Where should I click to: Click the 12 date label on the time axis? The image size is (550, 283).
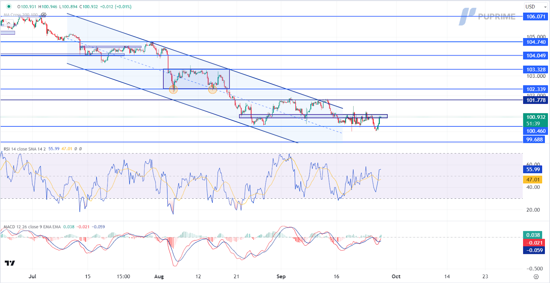[198, 276]
